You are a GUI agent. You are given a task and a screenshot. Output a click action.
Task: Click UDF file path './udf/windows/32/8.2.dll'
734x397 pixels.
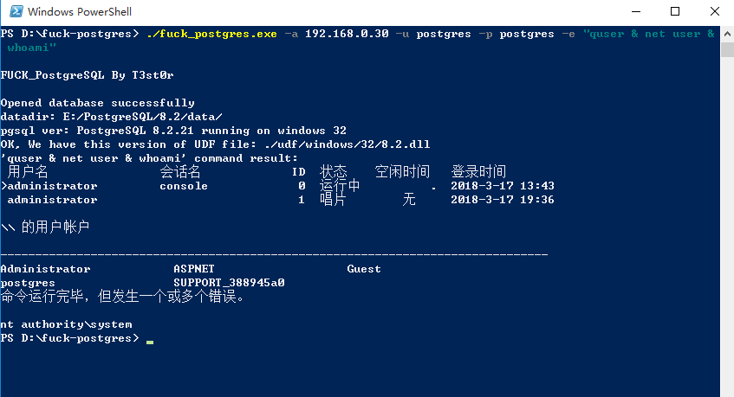coord(347,144)
